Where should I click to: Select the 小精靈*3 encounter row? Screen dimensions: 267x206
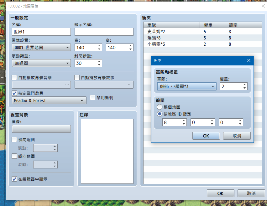pyautogui.click(x=203, y=44)
